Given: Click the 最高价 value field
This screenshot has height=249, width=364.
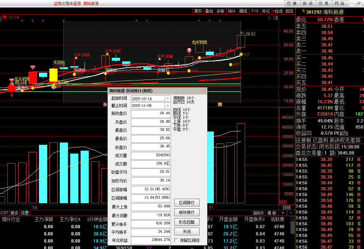Looking at the screenshot, I should click(151, 130).
